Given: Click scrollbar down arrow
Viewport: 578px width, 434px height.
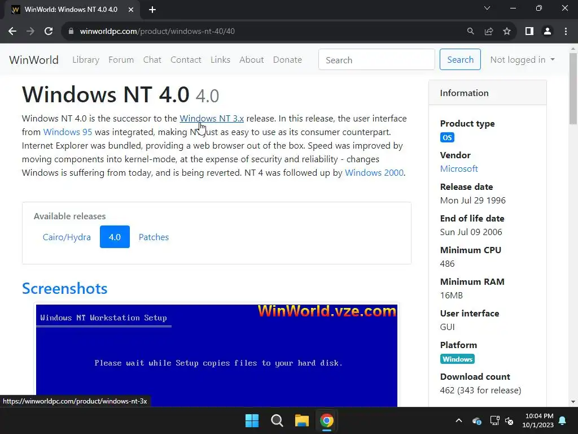Looking at the screenshot, I should (x=573, y=402).
